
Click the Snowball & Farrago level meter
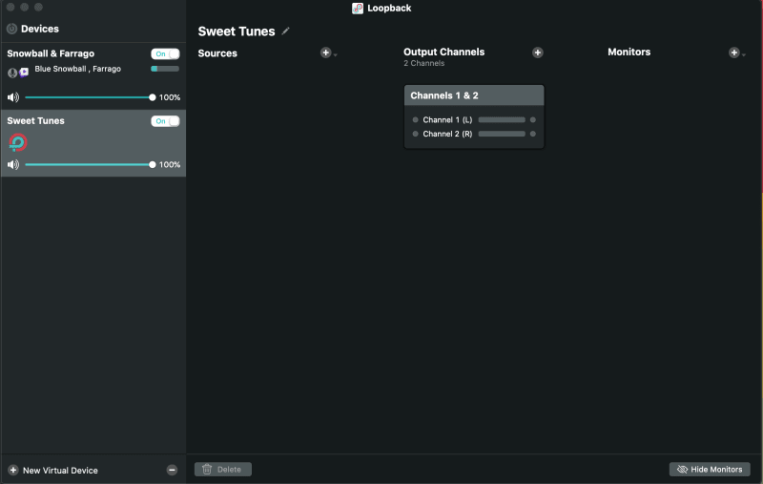click(165, 69)
